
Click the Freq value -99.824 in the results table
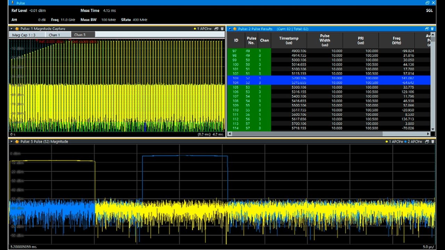tap(407, 51)
